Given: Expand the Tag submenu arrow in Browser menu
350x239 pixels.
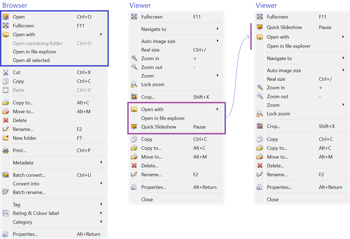Looking at the screenshot, I should click(101, 204).
